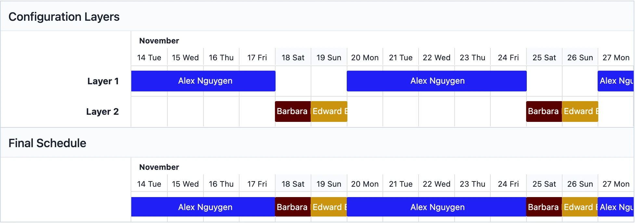Select first Alex Nguygen block in Final Schedule
Screen dimensions: 635x223
(x=203, y=207)
